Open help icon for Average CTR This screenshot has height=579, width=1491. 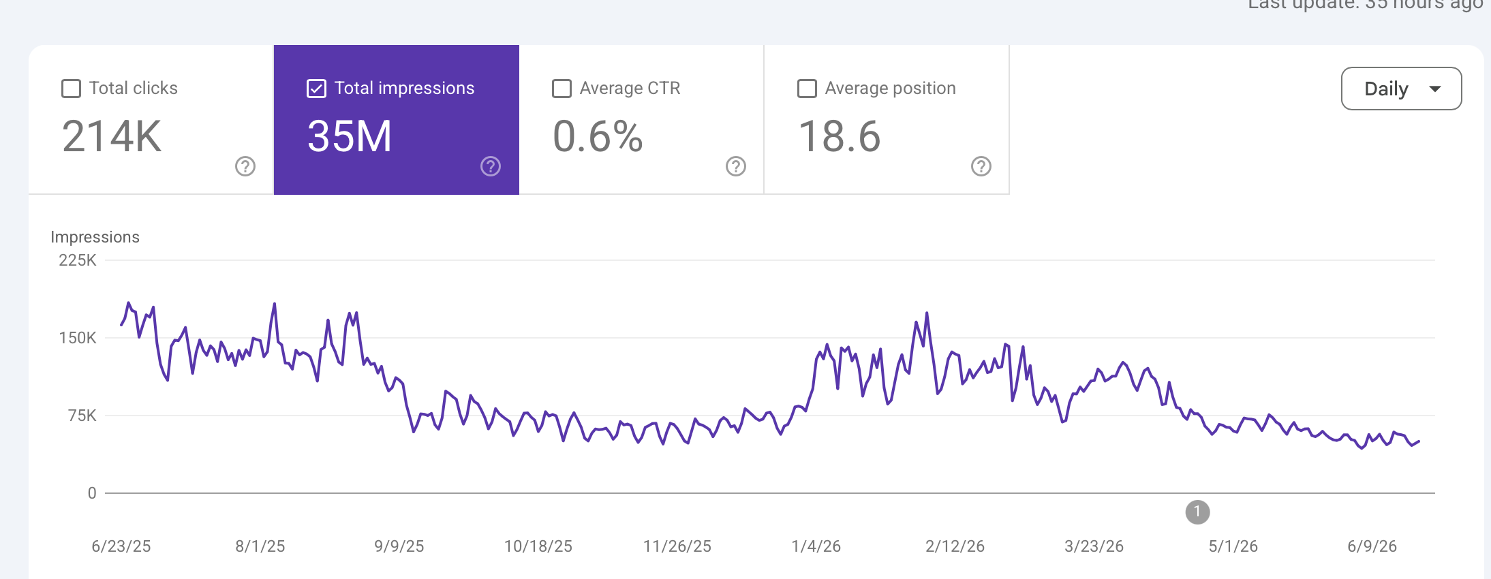click(x=736, y=166)
